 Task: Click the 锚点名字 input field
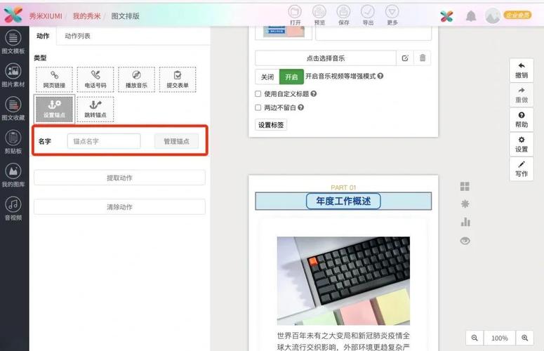(104, 141)
